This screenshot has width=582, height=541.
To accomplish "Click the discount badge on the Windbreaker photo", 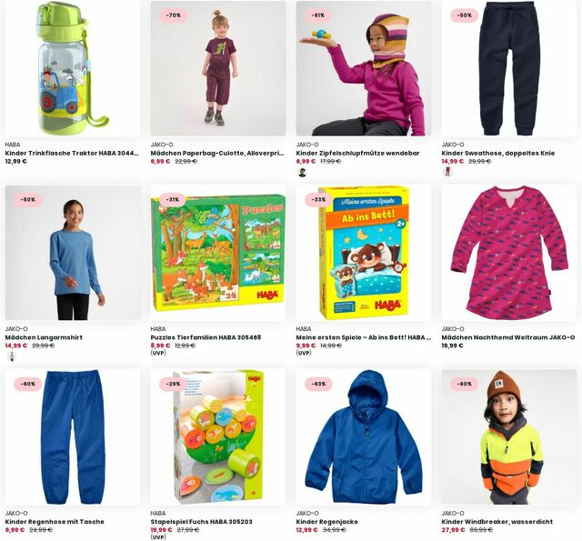I will click(465, 384).
